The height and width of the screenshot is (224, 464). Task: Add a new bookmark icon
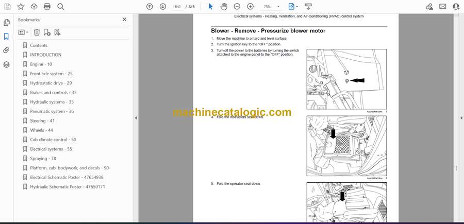47,32
